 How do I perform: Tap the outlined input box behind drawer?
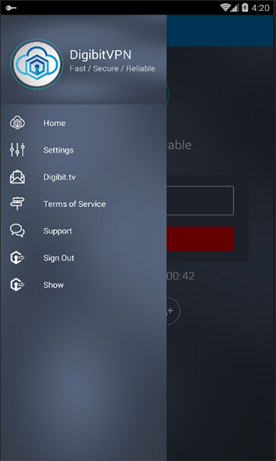[x=200, y=201]
